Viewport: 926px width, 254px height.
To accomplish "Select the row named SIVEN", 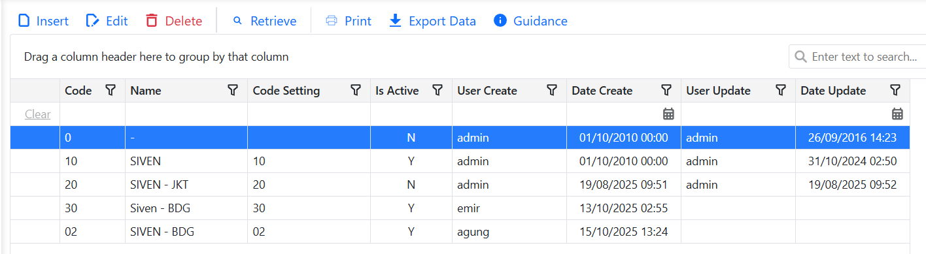I will 460,161.
